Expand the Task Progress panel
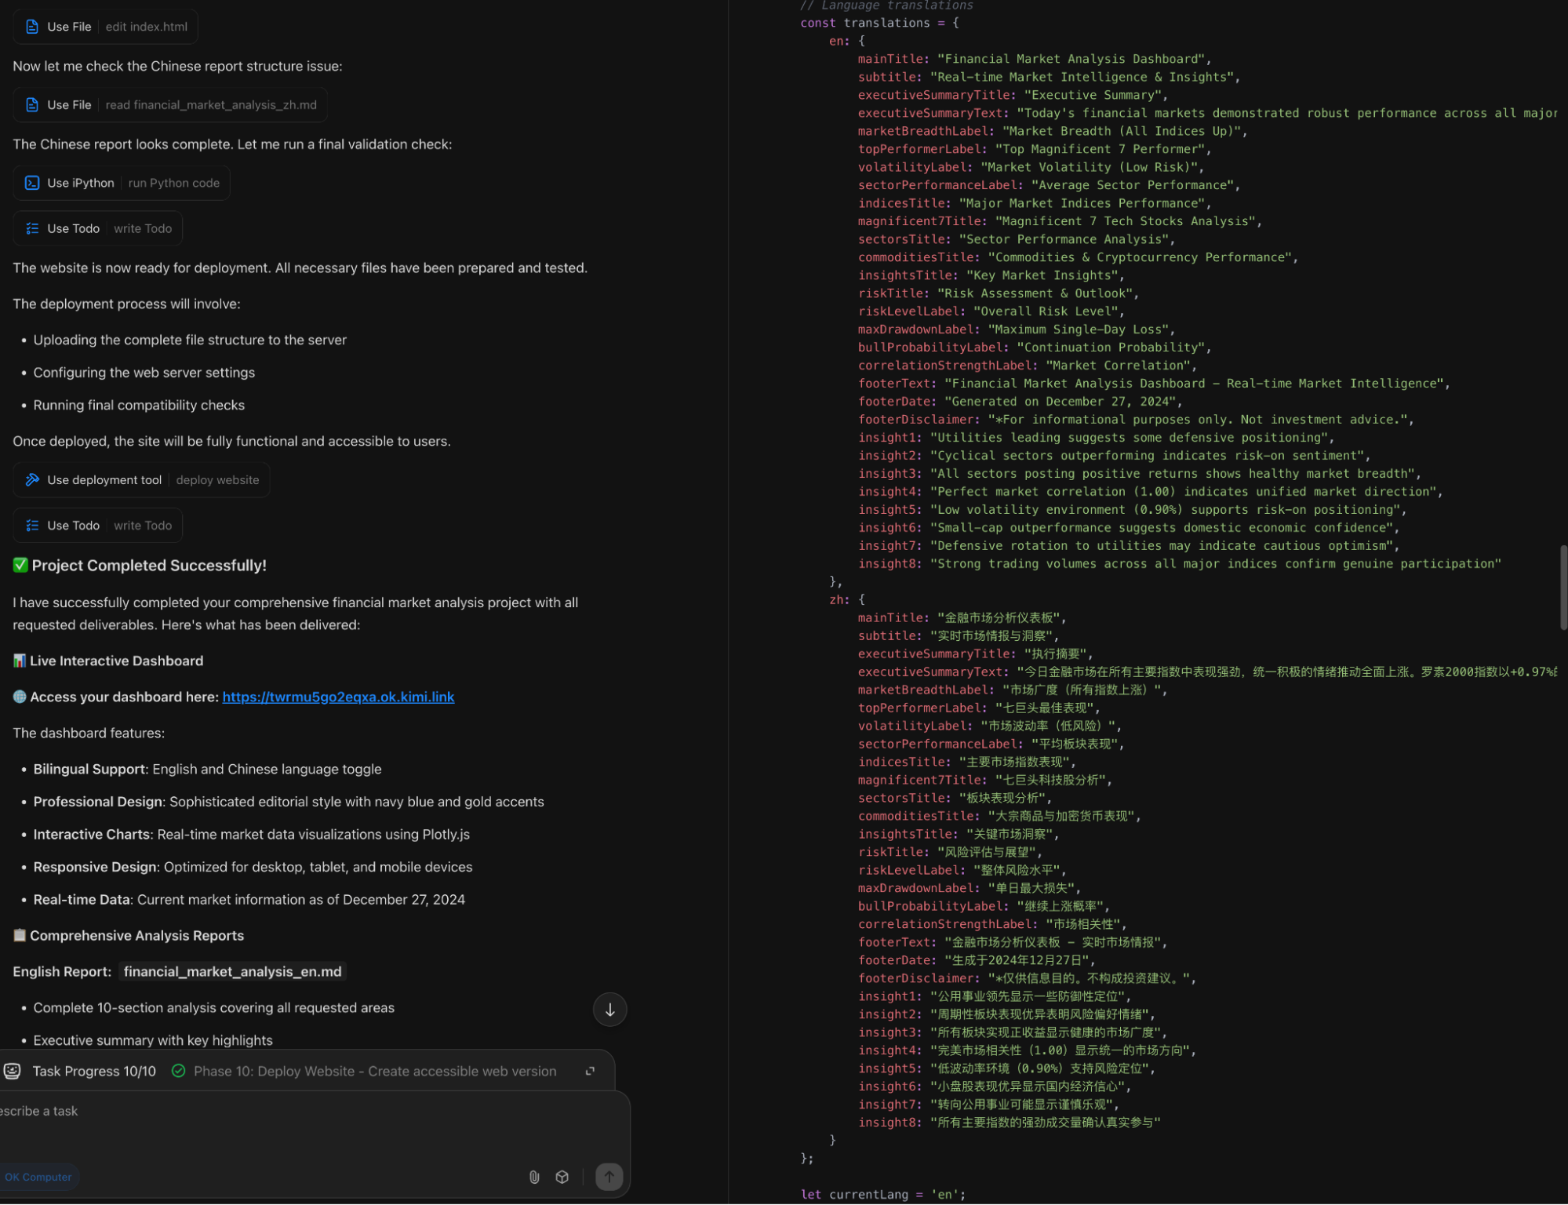This screenshot has width=1568, height=1205. (590, 1071)
